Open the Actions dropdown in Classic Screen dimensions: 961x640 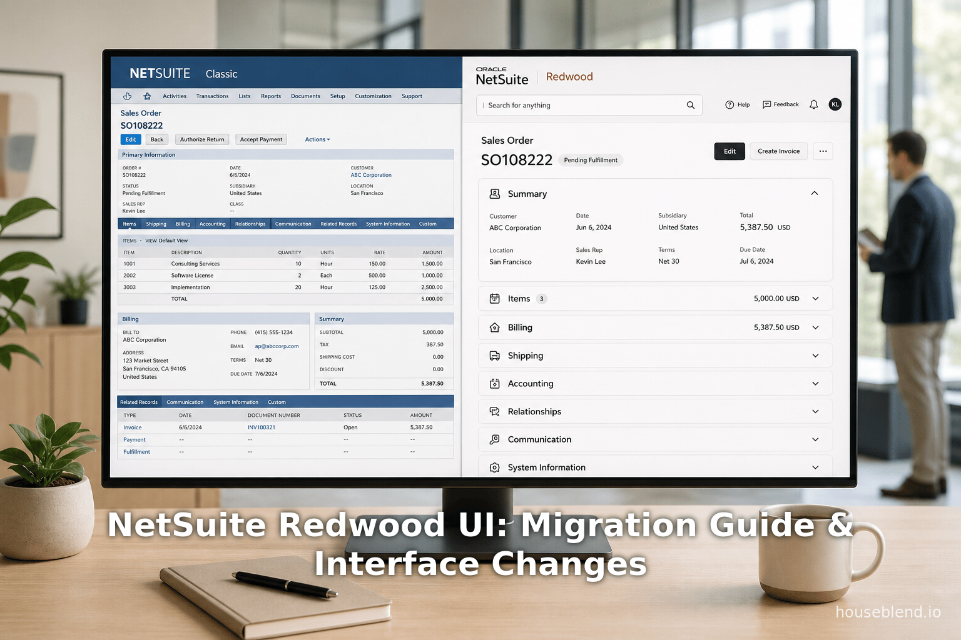tap(317, 139)
